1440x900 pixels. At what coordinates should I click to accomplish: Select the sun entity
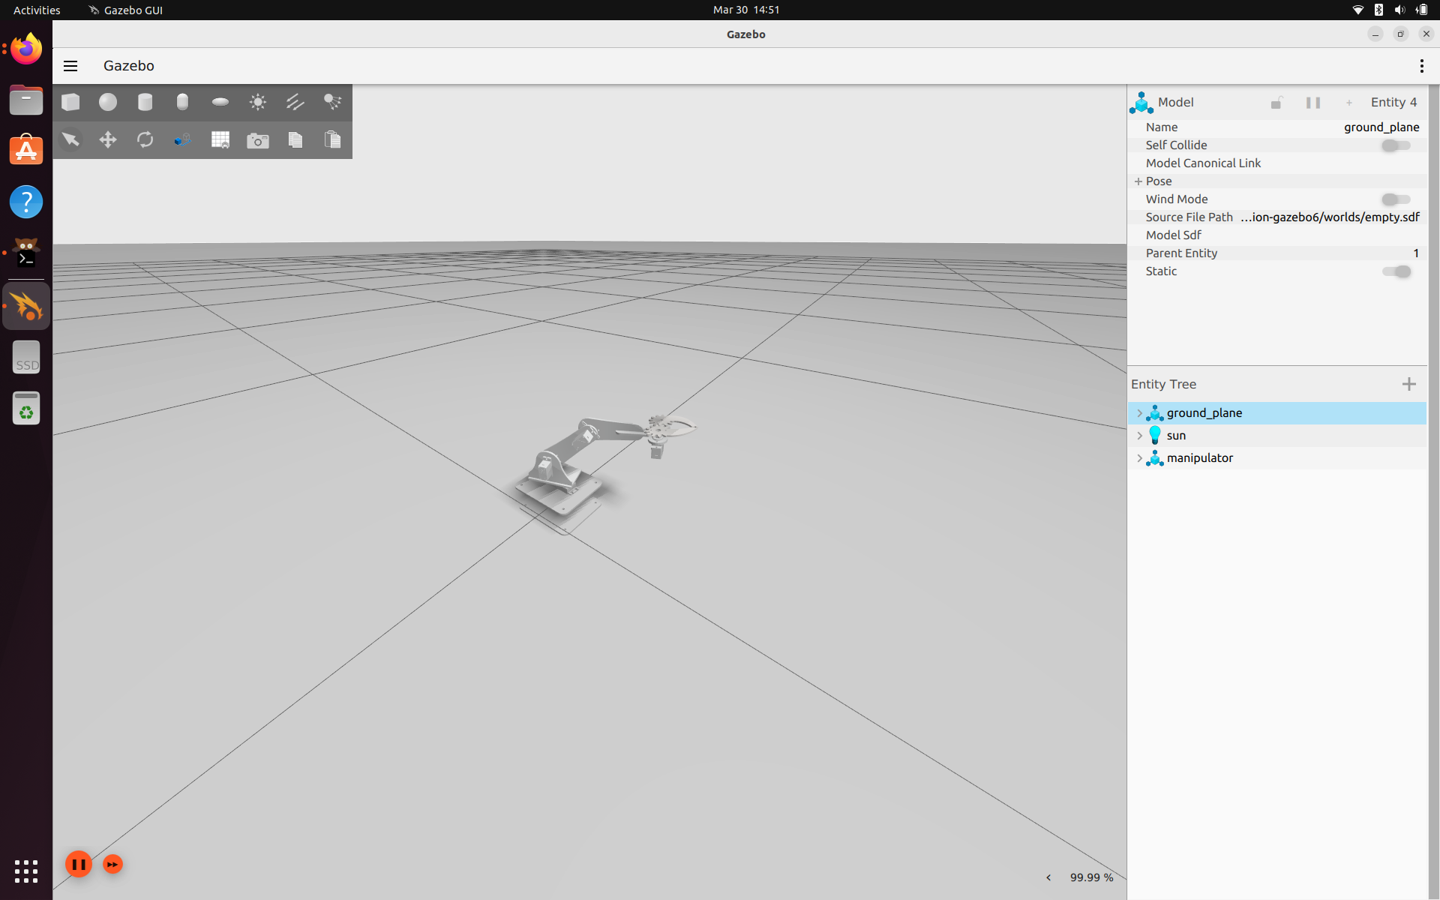click(1176, 436)
